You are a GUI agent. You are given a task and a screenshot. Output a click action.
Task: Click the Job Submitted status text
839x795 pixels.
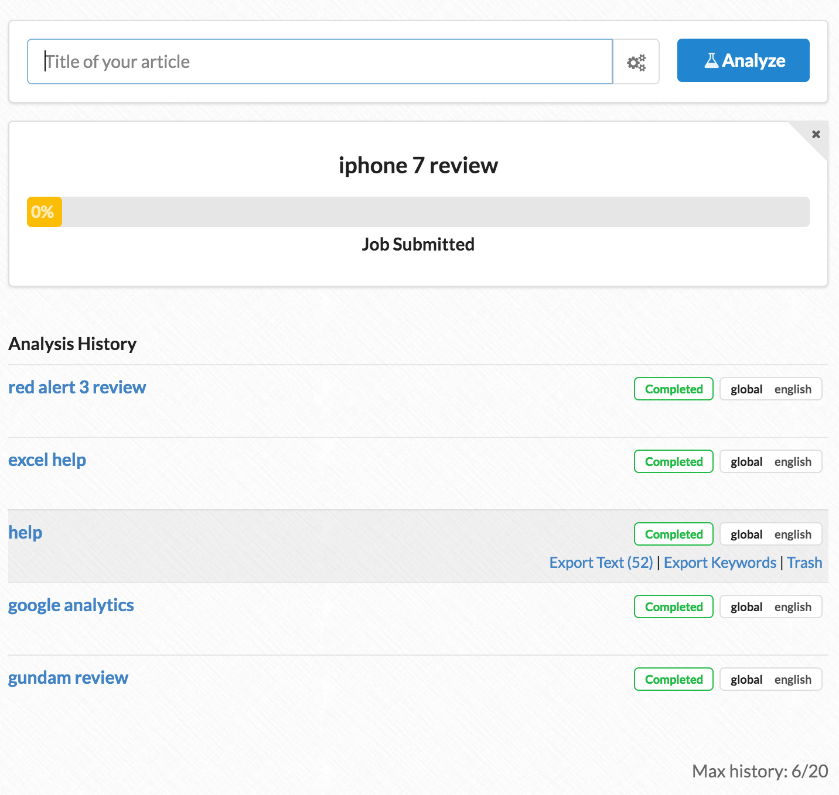[418, 244]
